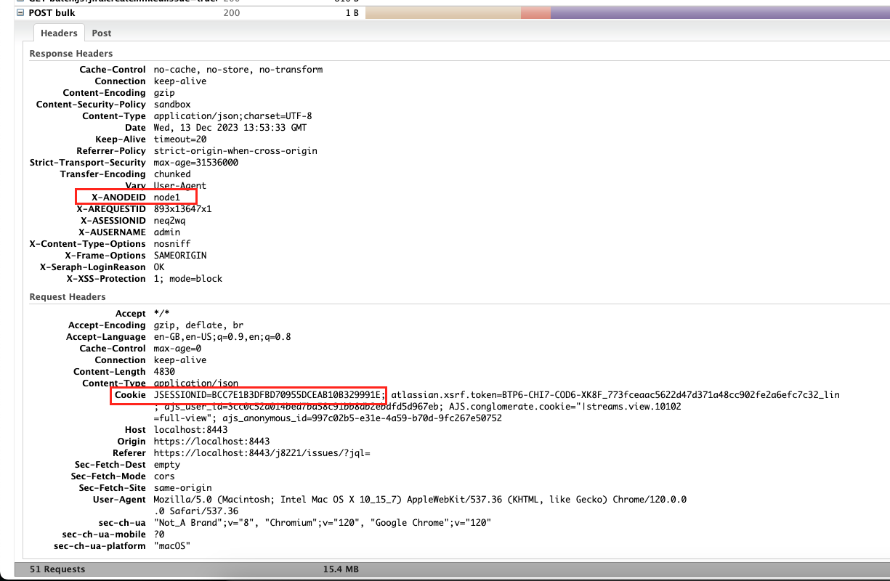890x581 pixels.
Task: Click the chunked Transfer-Encoding value
Action: coord(172,174)
